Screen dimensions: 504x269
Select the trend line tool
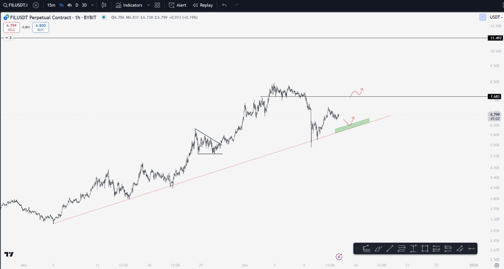[390, 249]
